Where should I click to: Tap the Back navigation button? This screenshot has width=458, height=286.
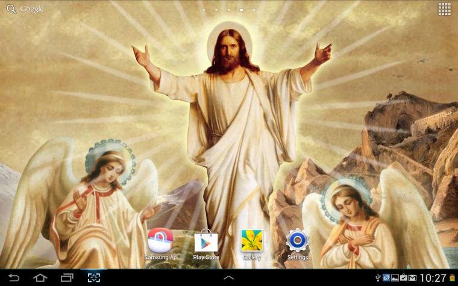point(13,278)
